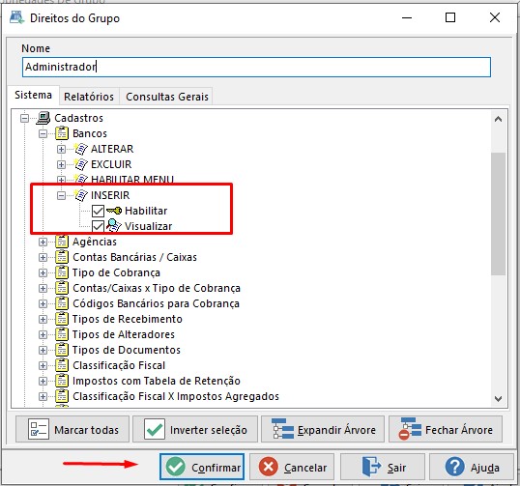
Task: Click the Impostos com Tabela de Retenção icon
Action: coord(62,381)
